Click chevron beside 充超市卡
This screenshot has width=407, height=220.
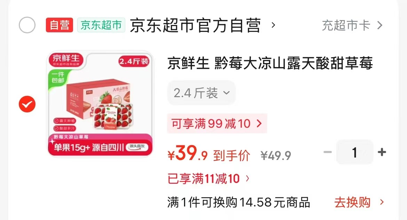[x=380, y=25]
